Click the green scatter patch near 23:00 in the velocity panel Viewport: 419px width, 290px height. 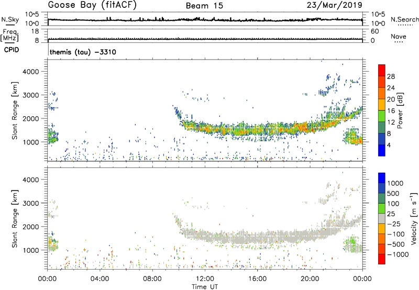pos(351,244)
